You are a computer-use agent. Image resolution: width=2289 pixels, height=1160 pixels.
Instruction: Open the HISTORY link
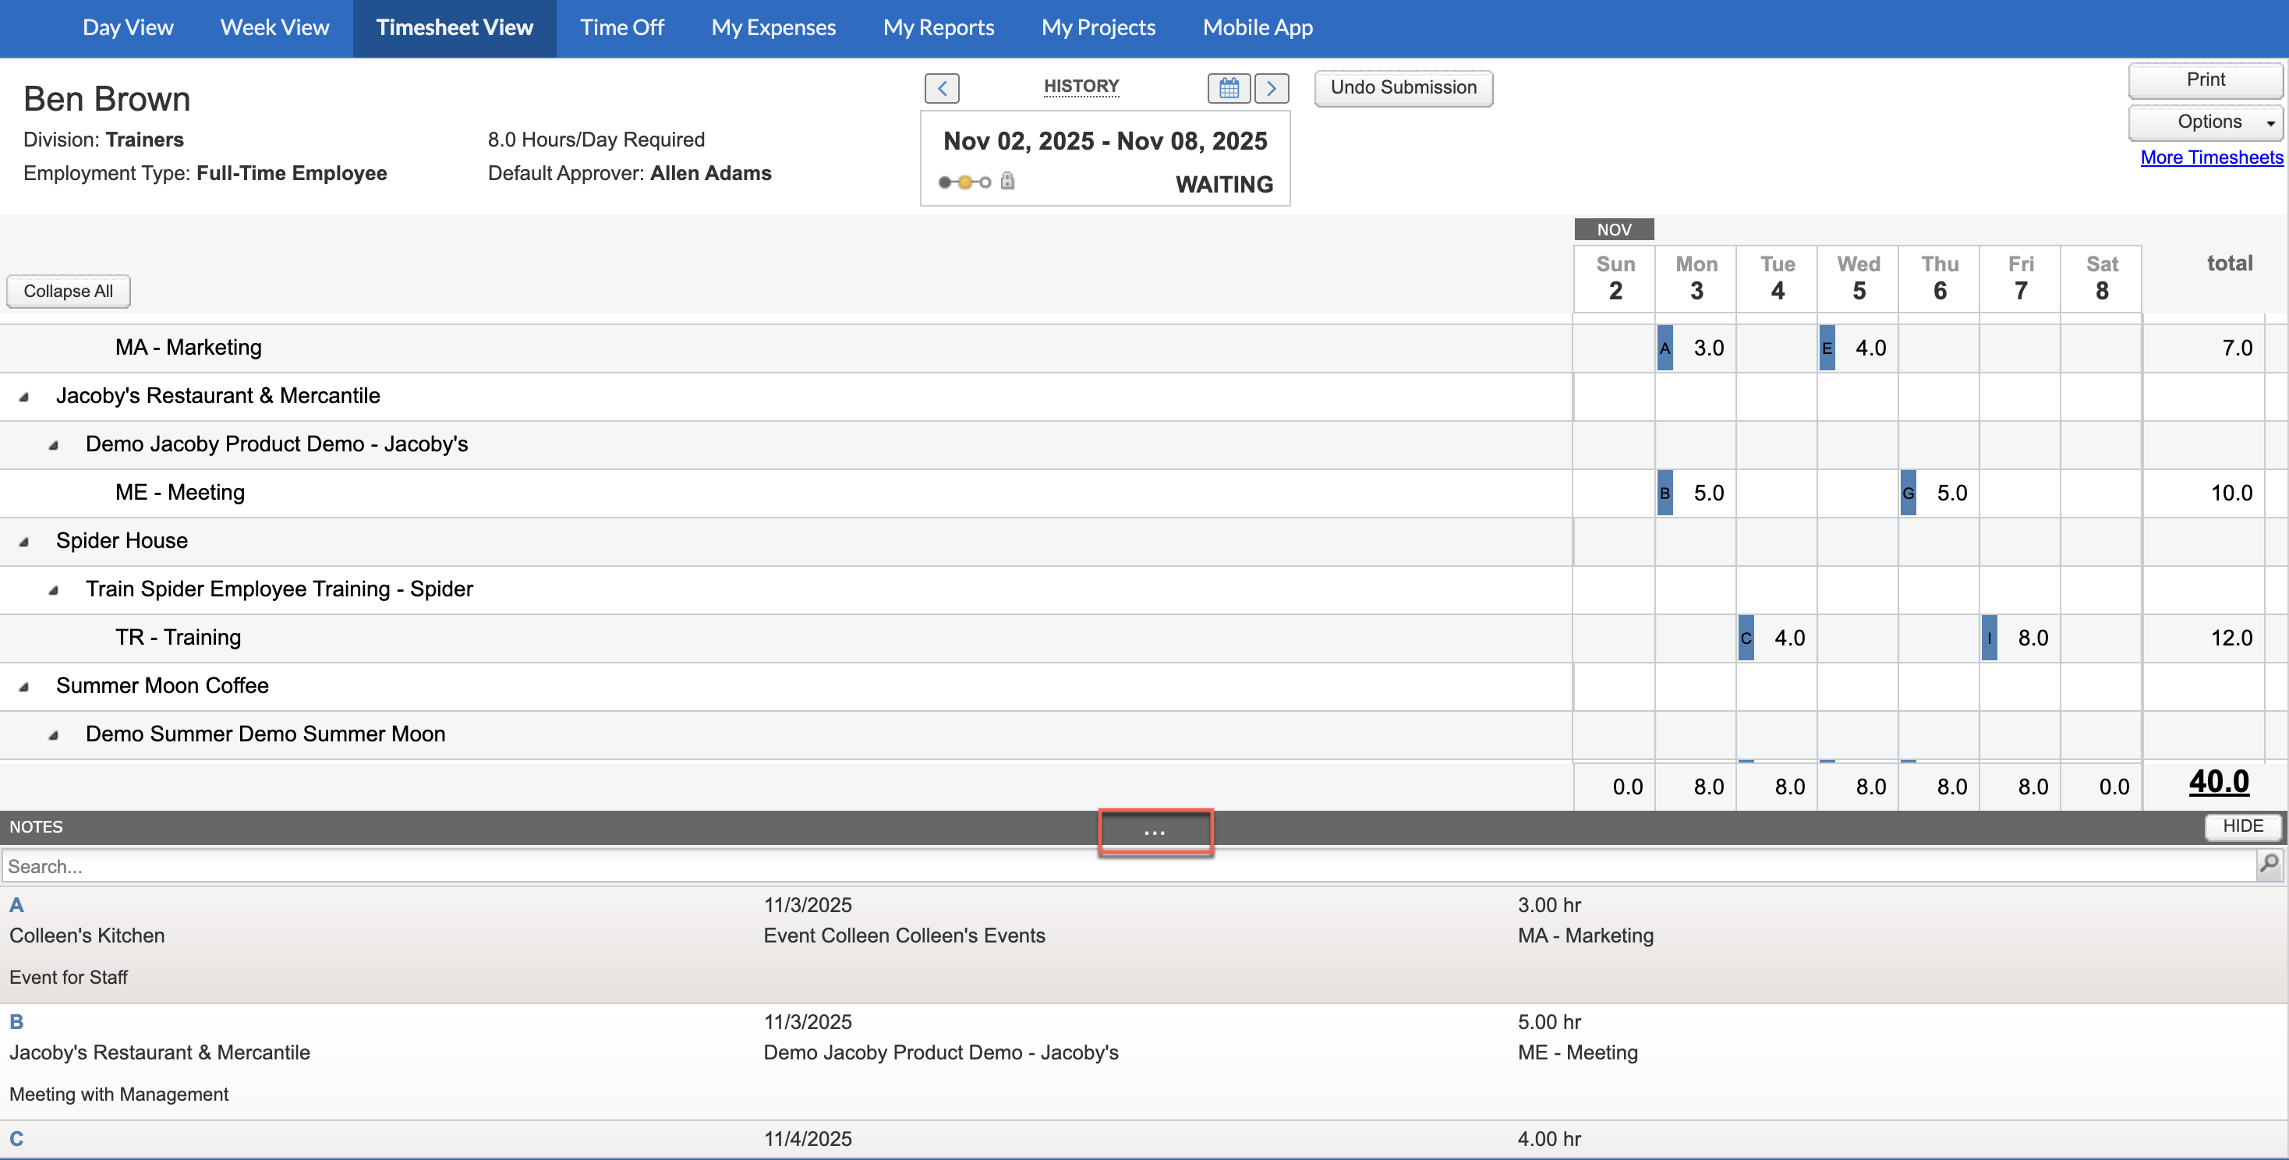[x=1081, y=87]
